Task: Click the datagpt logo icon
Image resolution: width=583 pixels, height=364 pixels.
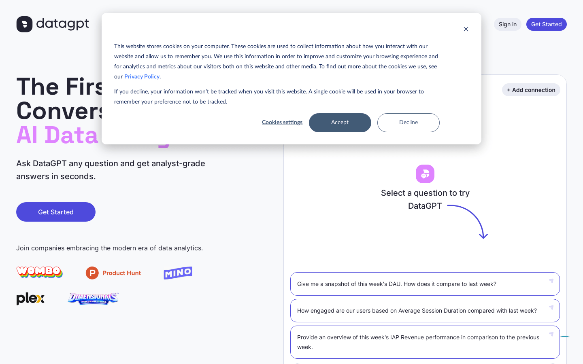Action: [24, 24]
